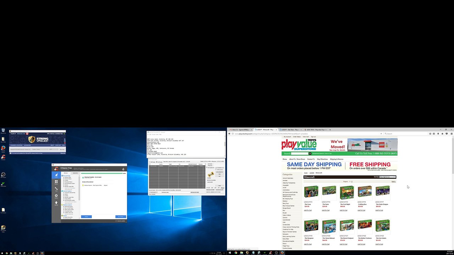This screenshot has width=454, height=255.
Task: Select the Tor Browser desktop file icon
Action: [x=3, y=210]
